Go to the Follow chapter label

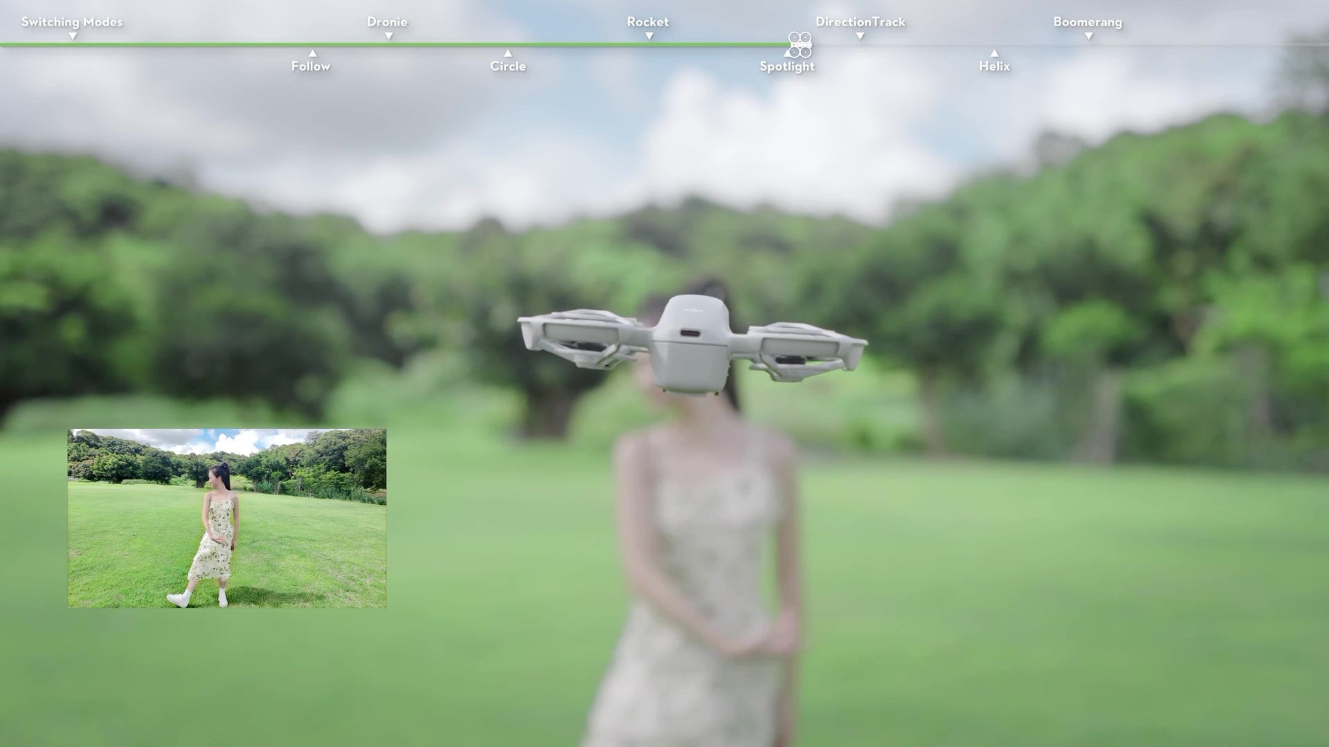pyautogui.click(x=310, y=66)
